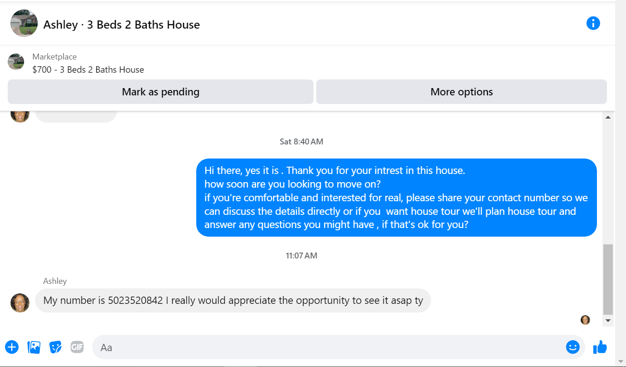The width and height of the screenshot is (626, 367).
Task: Click the chat scrollbar thumb
Action: (x=608, y=279)
